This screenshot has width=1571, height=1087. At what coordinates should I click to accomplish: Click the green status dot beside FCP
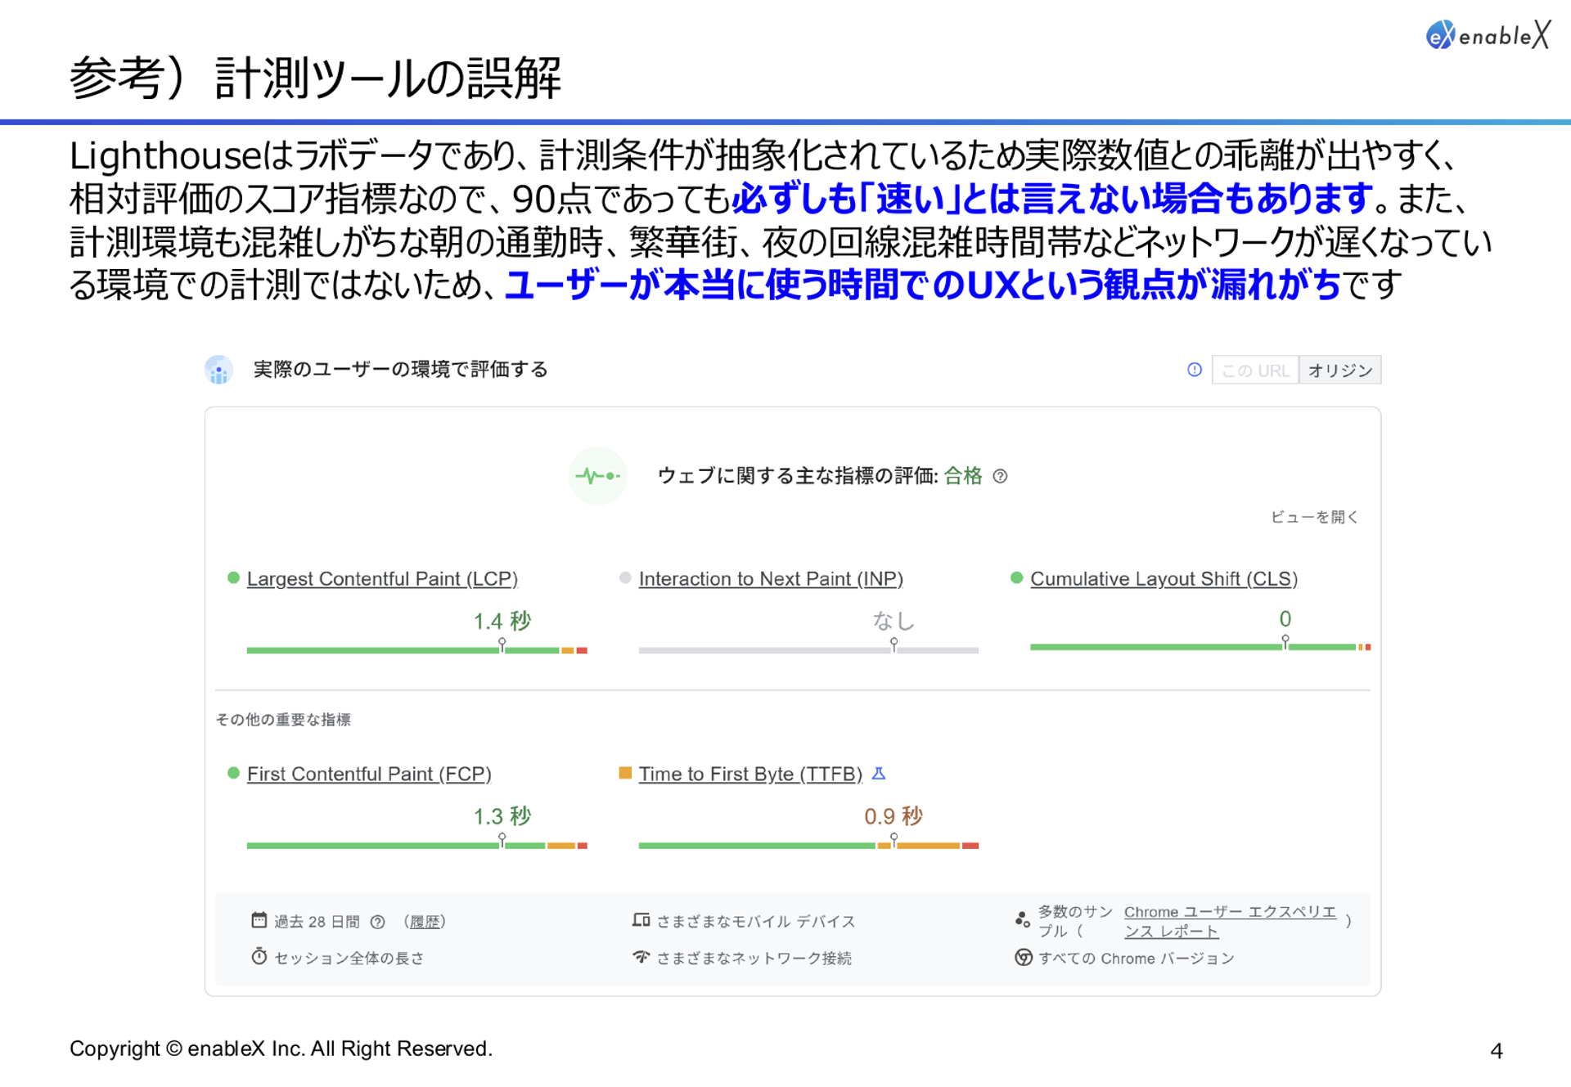[233, 773]
